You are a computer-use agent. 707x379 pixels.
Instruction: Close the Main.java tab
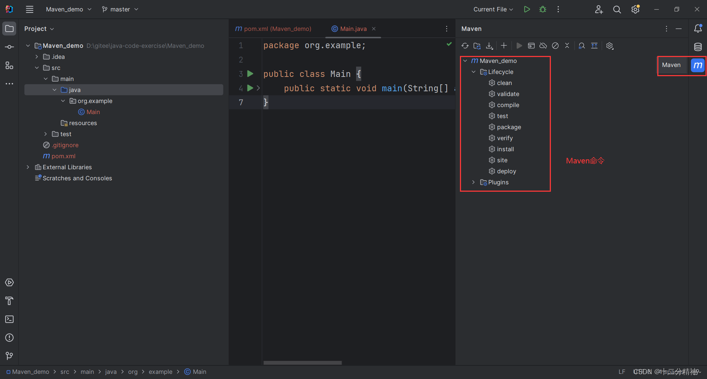[374, 29]
